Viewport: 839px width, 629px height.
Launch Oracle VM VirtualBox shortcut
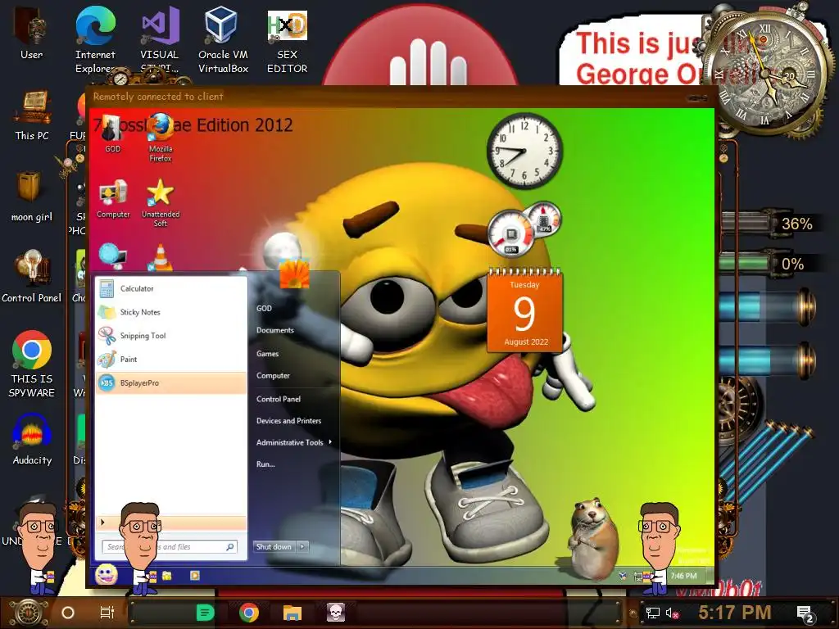pos(223,40)
